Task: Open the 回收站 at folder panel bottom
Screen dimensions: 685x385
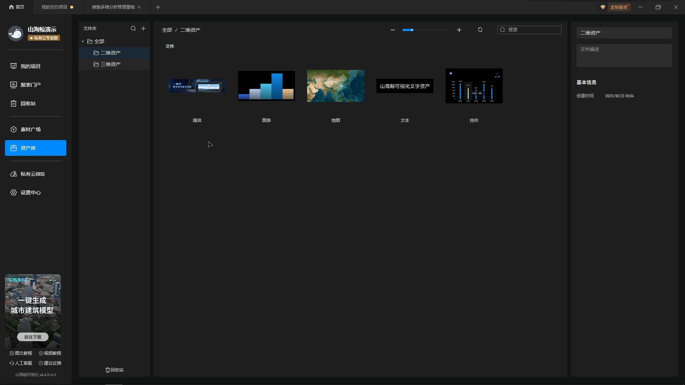Action: (114, 370)
